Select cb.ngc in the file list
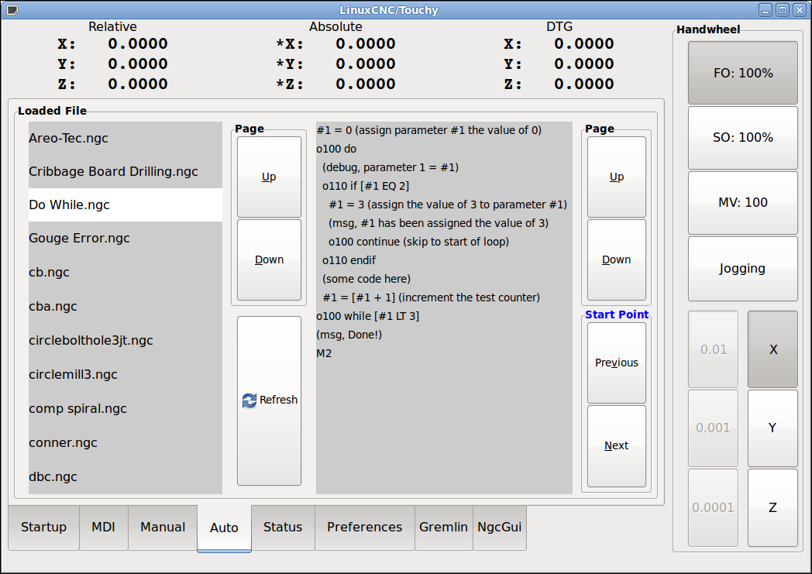Image resolution: width=812 pixels, height=574 pixels. [126, 272]
